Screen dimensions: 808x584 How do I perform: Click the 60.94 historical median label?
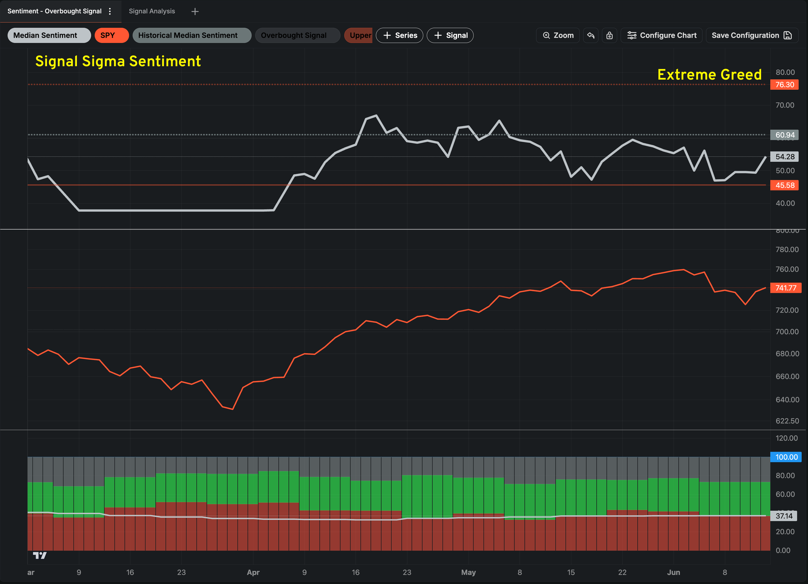click(x=784, y=135)
